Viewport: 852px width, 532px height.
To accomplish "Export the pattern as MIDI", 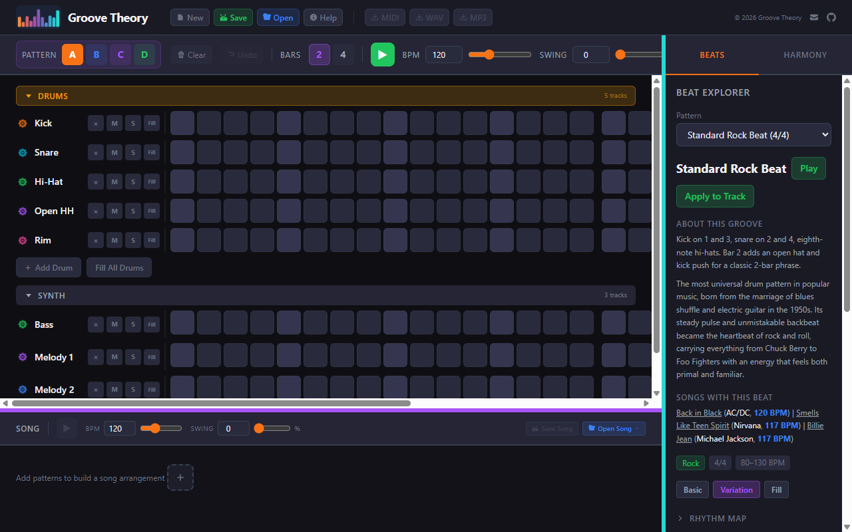I will click(384, 17).
